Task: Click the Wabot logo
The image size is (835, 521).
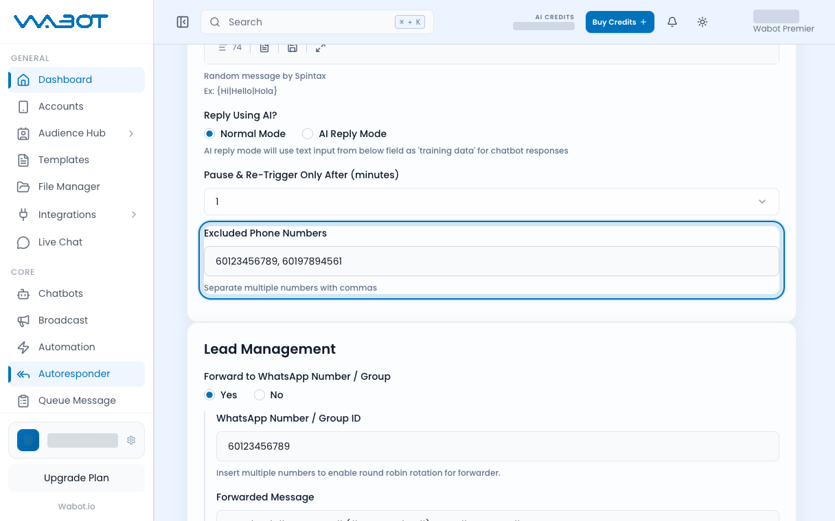Action: 61,22
